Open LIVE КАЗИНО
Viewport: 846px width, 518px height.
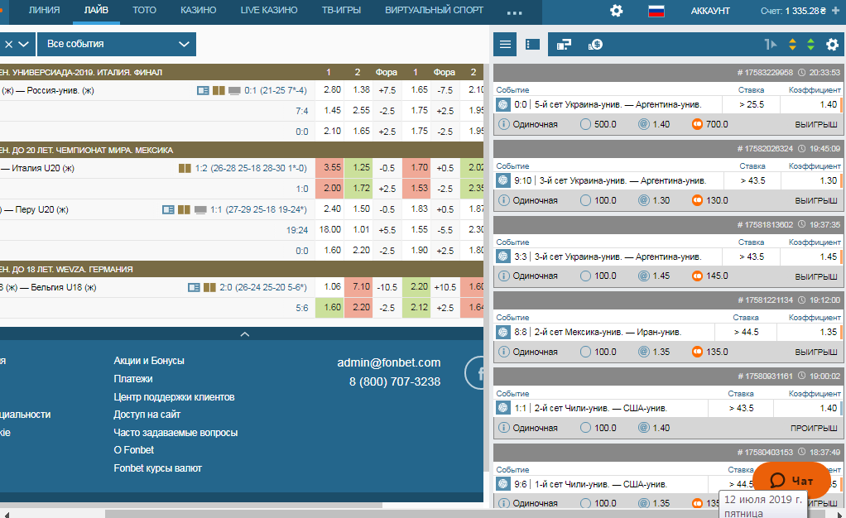tap(269, 10)
